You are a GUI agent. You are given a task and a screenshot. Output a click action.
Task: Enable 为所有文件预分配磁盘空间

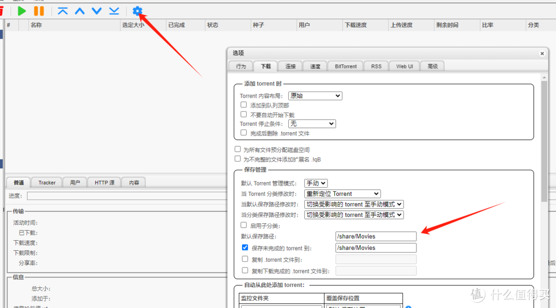[x=237, y=149]
